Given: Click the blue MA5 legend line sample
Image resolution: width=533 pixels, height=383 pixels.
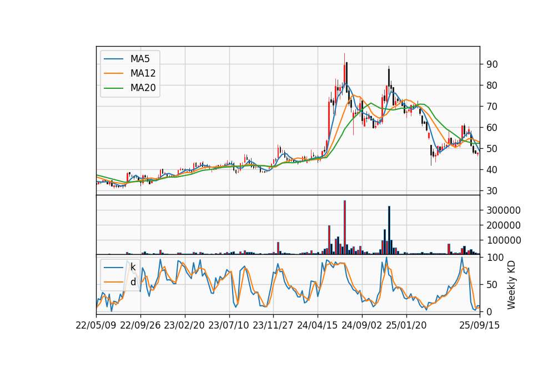Looking at the screenshot, I should coord(113,59).
